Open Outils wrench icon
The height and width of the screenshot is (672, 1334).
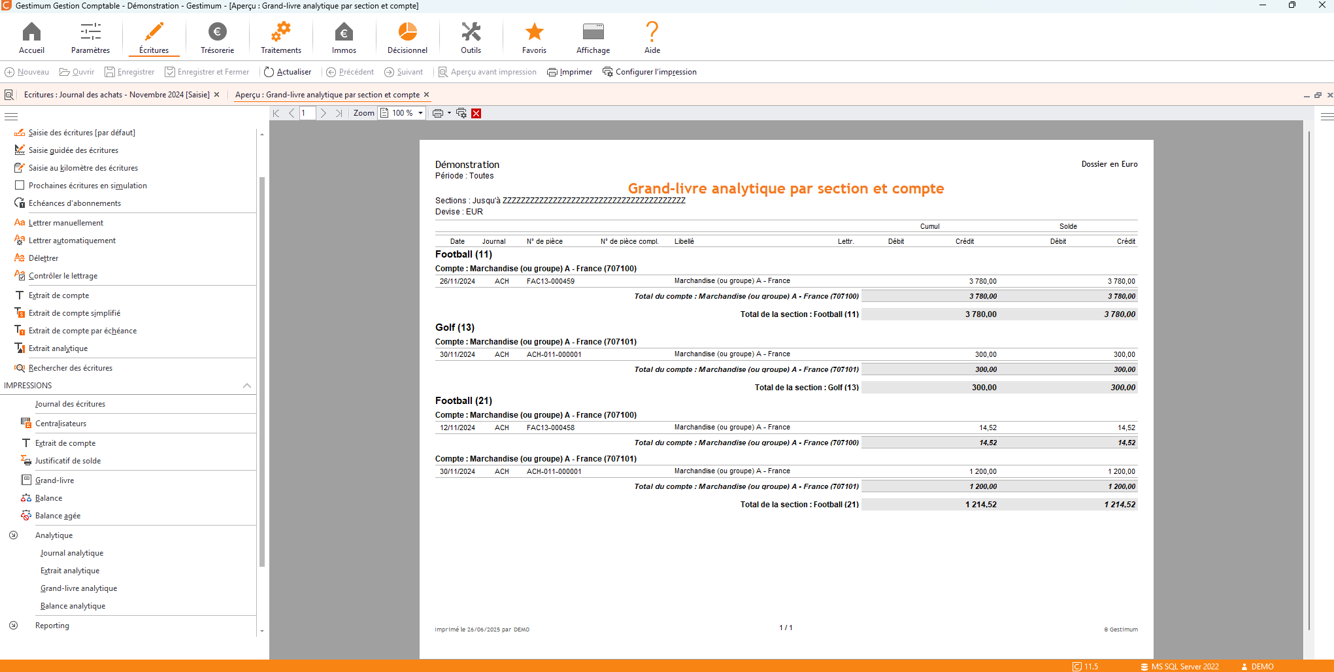471,38
